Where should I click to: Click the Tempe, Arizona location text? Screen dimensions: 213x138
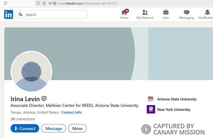pos(34,112)
